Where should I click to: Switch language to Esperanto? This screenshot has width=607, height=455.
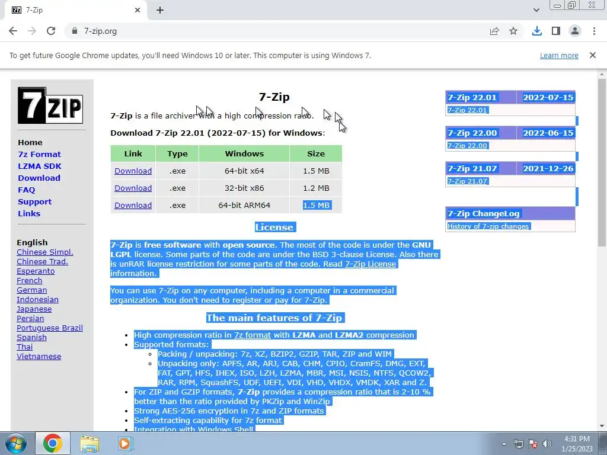click(x=36, y=271)
